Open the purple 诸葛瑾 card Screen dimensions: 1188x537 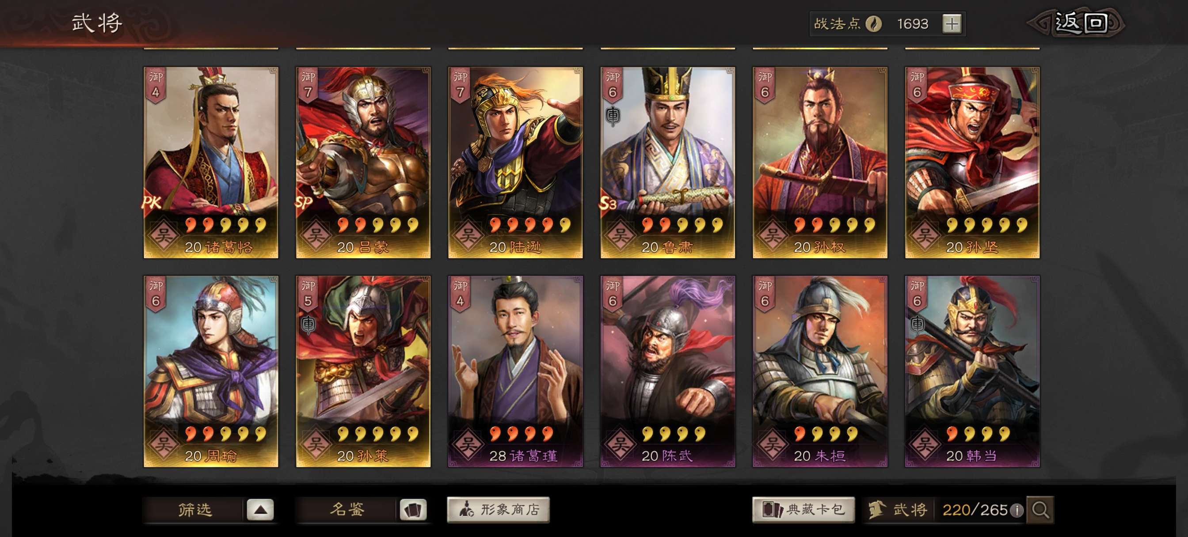click(515, 371)
